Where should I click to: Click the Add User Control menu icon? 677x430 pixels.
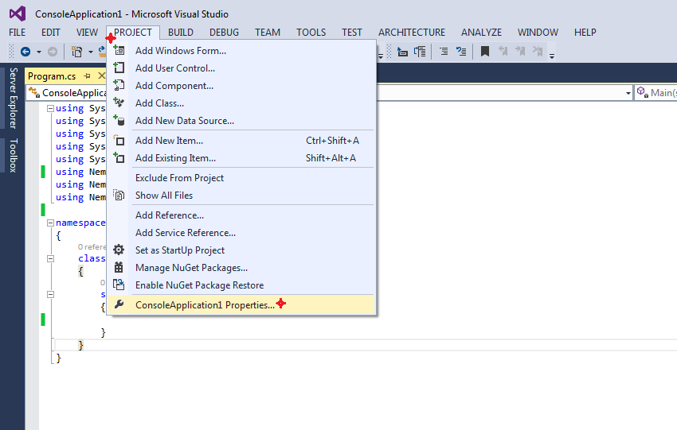119,68
